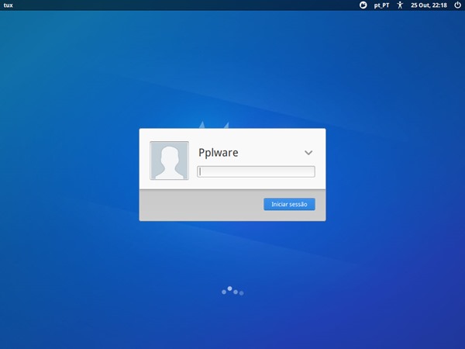This screenshot has height=349, width=465.
Task: Click the Iniciar sessão button
Action: (289, 204)
